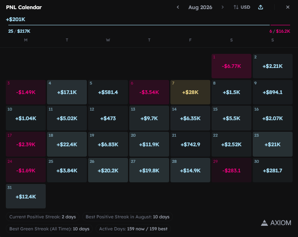Open day 25 cell showing +$3.84K

coord(67,170)
